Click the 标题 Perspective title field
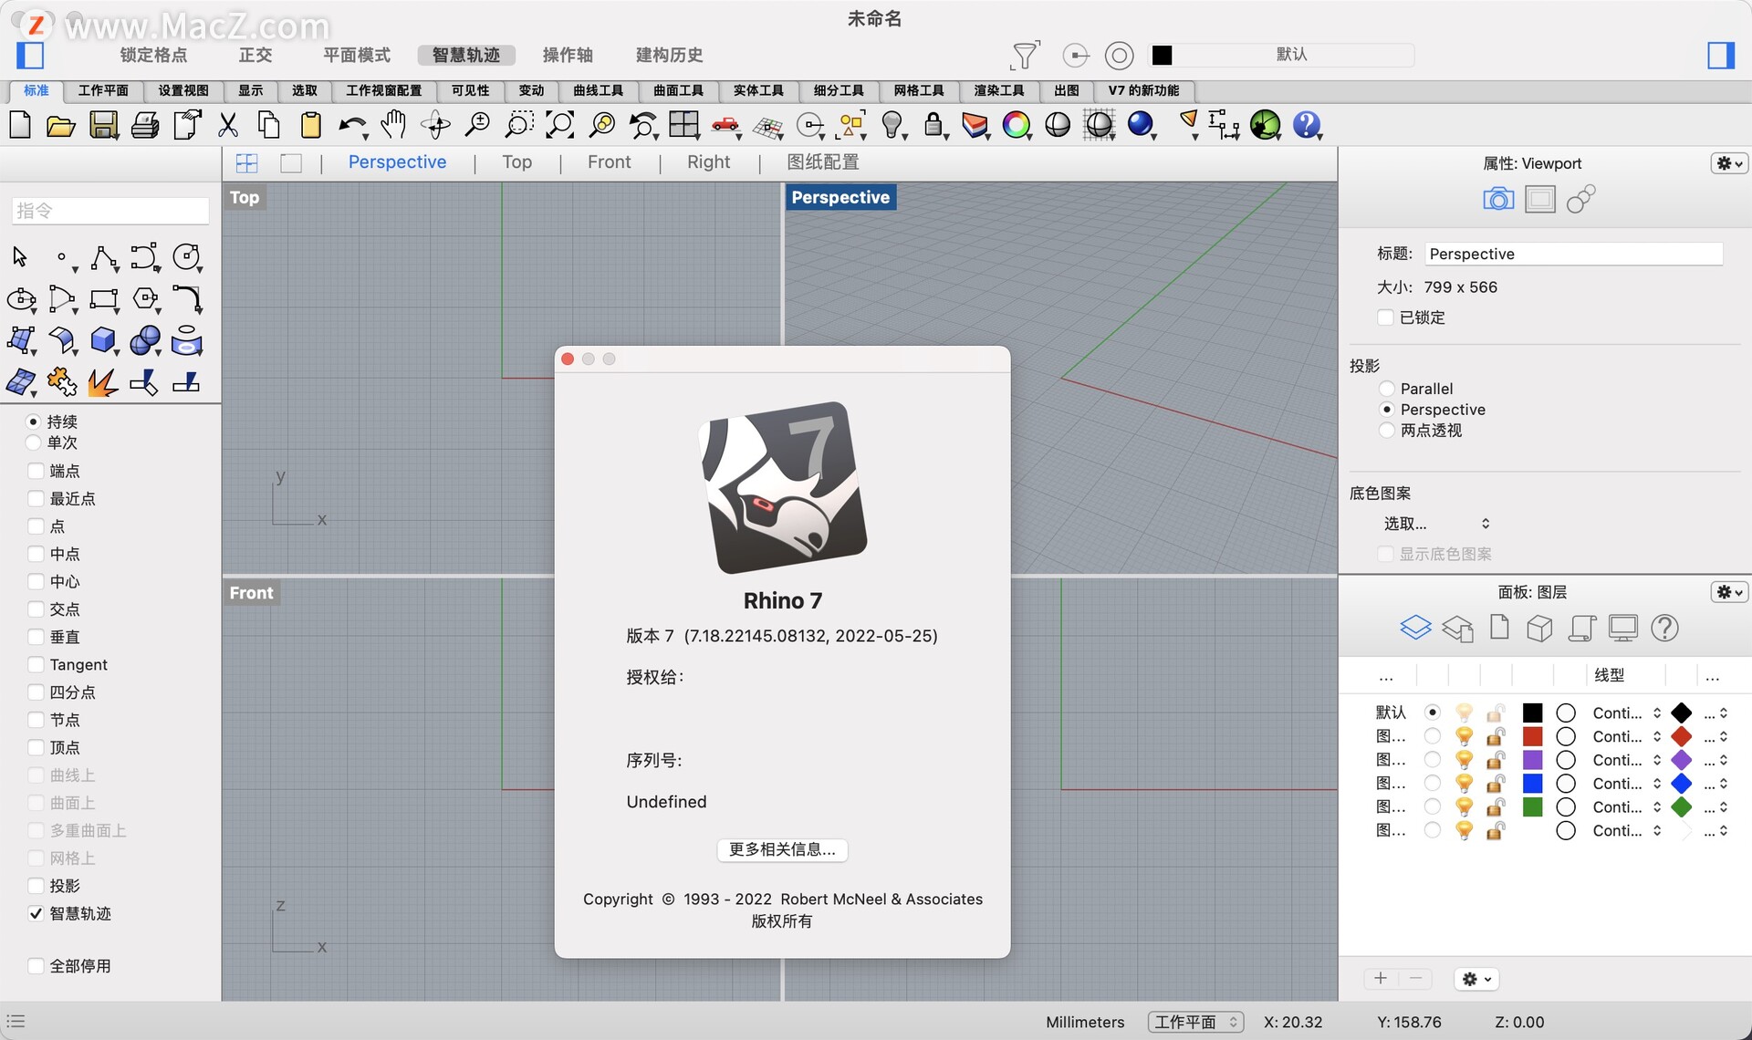This screenshot has width=1752, height=1040. pos(1574,254)
